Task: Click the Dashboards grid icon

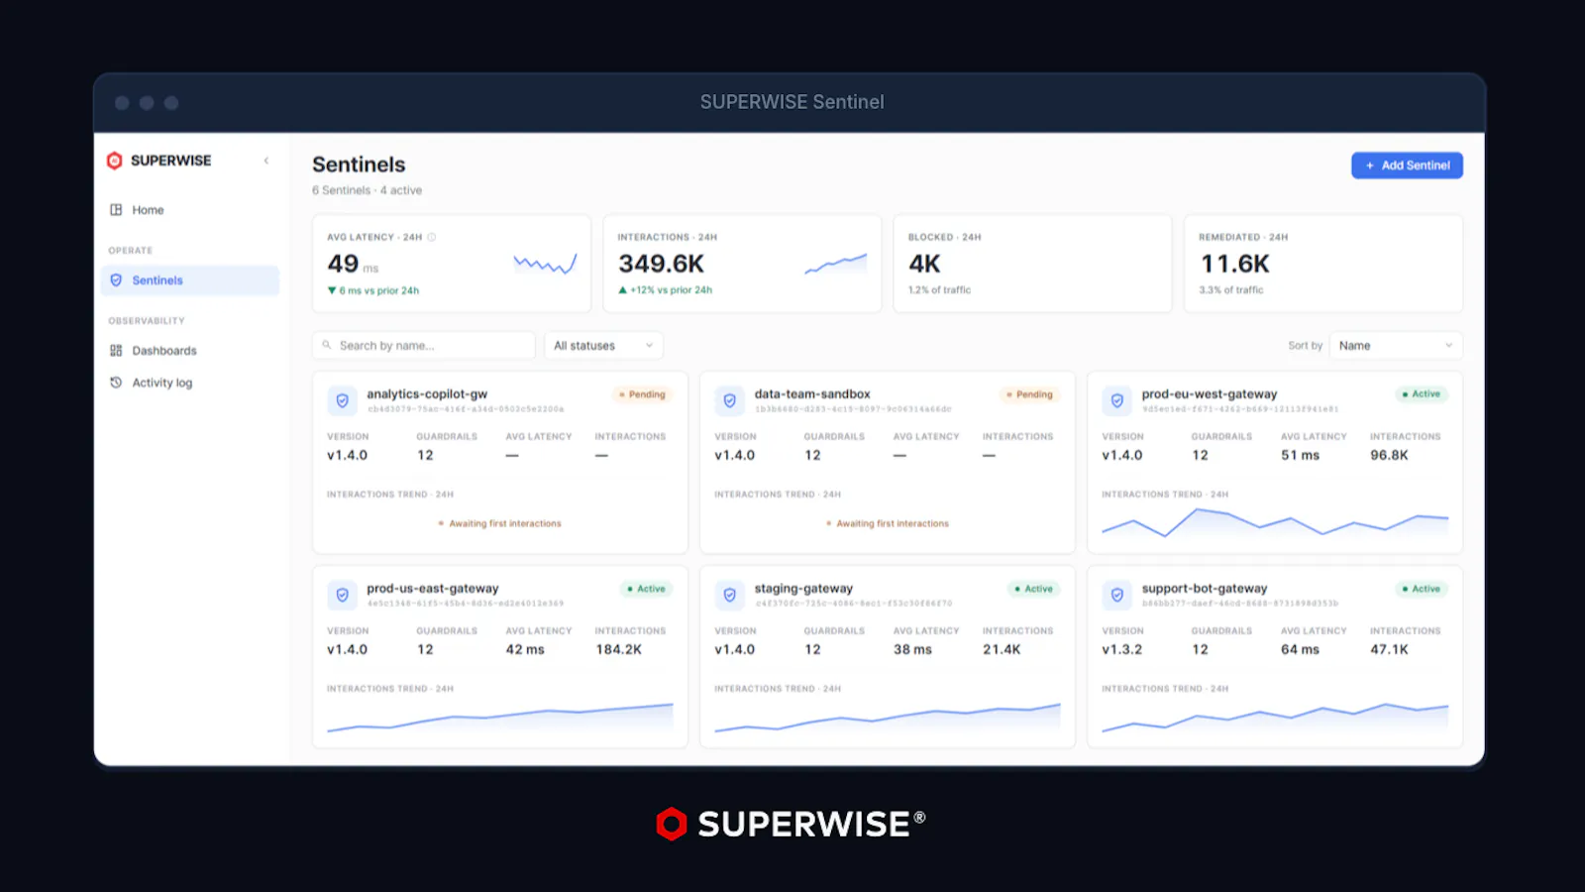Action: coord(116,351)
